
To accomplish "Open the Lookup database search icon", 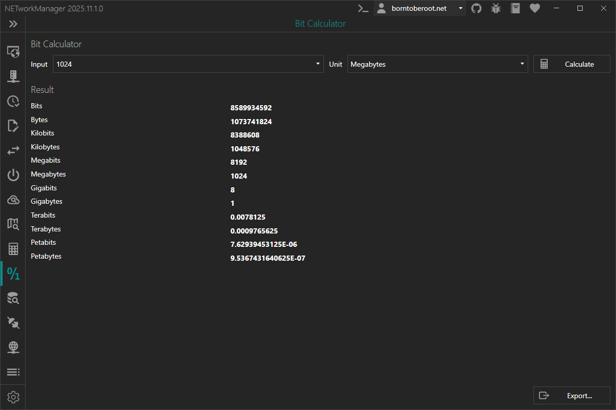I will click(13, 298).
